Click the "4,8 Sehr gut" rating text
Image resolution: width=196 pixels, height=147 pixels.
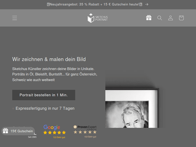[90, 137]
